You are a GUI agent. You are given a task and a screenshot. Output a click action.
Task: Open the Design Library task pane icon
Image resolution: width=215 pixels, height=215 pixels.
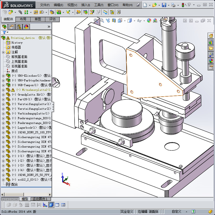[211, 42]
